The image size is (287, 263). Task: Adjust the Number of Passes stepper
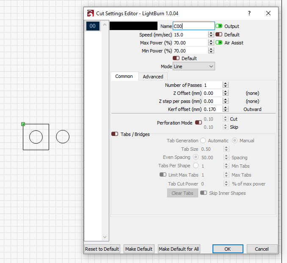[226, 85]
